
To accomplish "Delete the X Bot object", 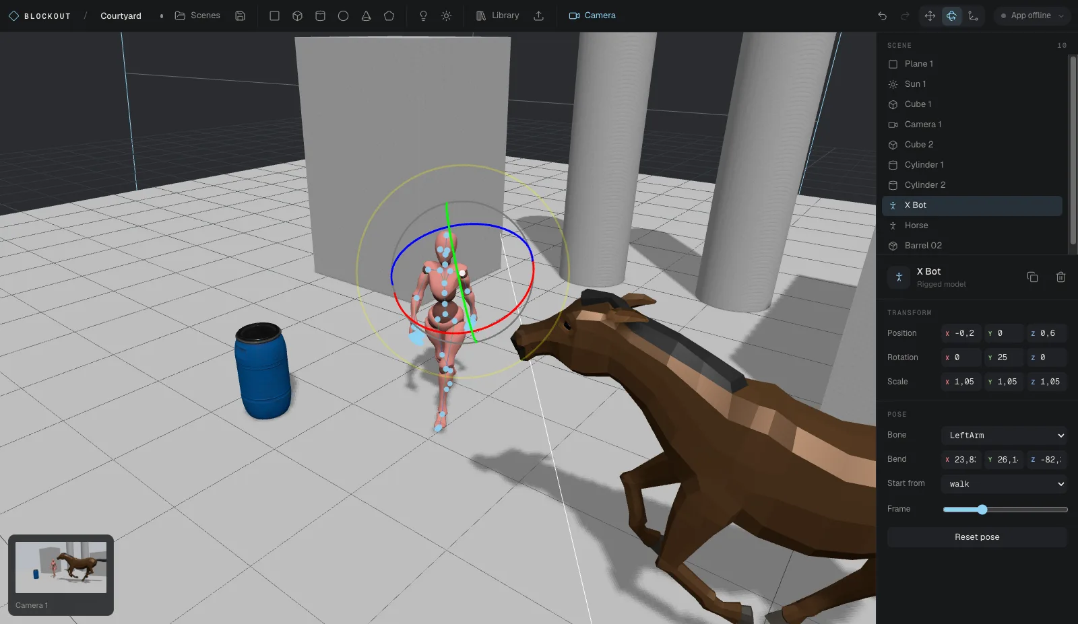I will (1060, 277).
